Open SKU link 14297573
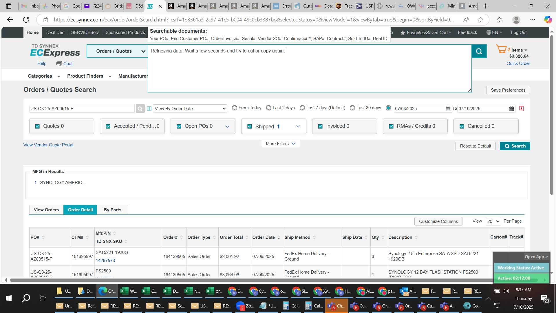Screen dimensions: 556x313 [x=105, y=261]
